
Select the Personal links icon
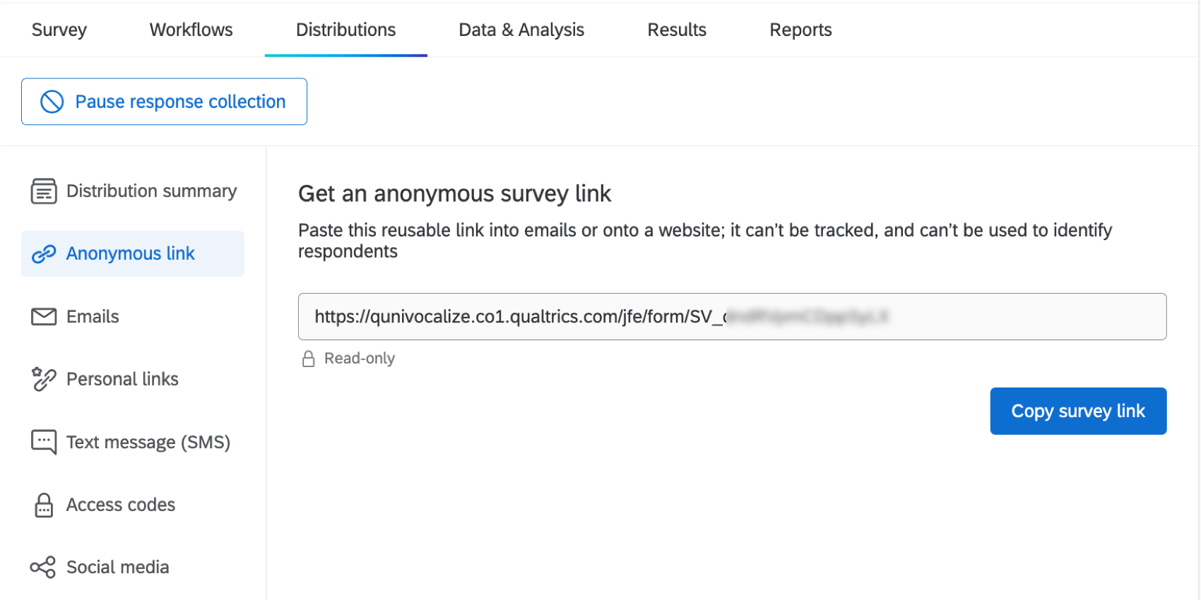(x=43, y=379)
